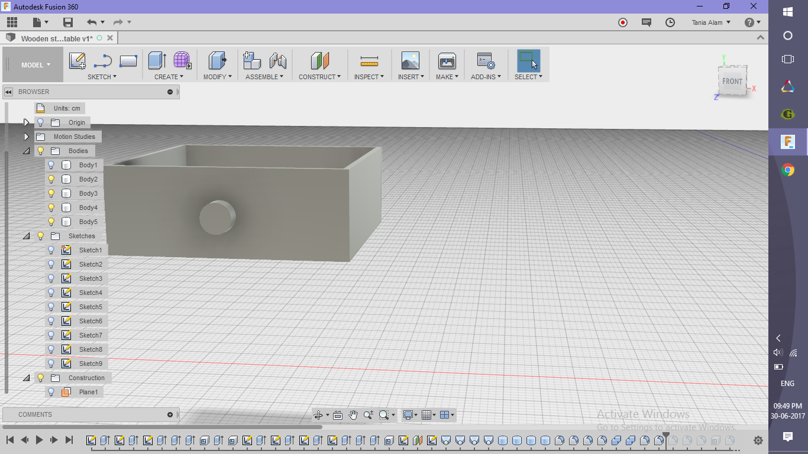The image size is (808, 454).
Task: Show Sketch1 via its light bulb
Action: pos(51,250)
